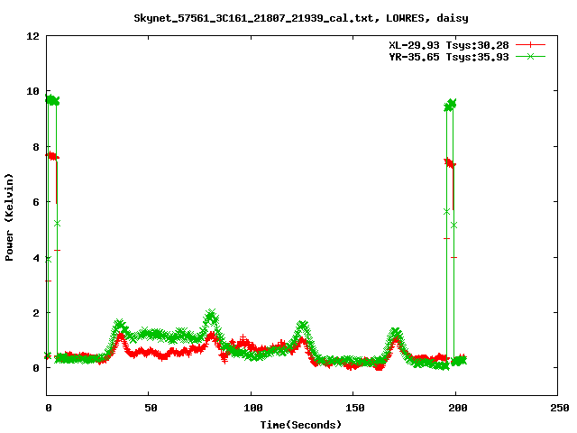The width and height of the screenshot is (577, 433).
Task: Click the Power (Kelvin) y-axis label
Action: [9, 217]
